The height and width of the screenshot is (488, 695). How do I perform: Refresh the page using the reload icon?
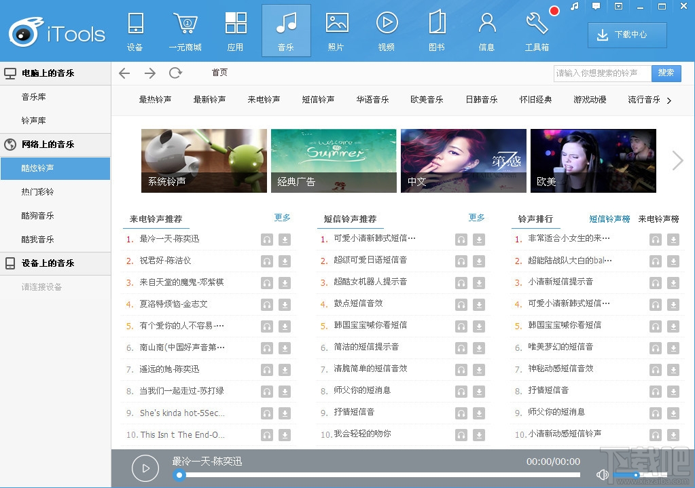click(176, 73)
